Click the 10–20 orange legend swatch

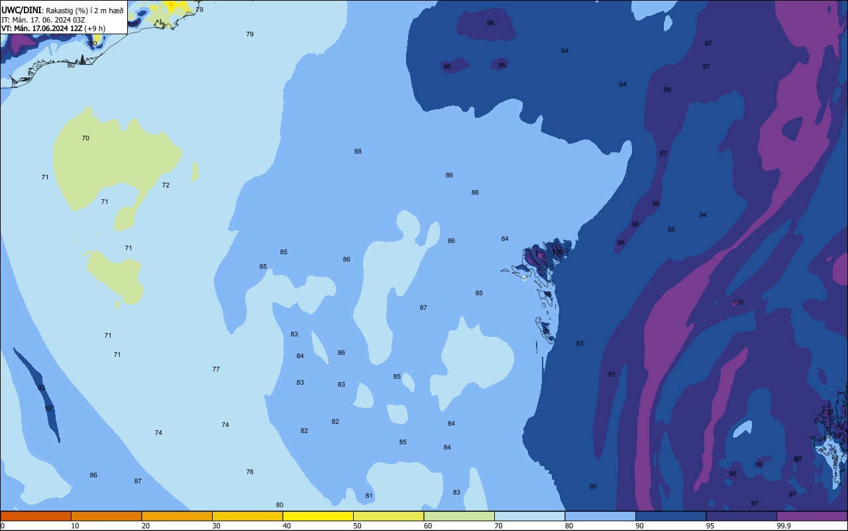click(106, 516)
